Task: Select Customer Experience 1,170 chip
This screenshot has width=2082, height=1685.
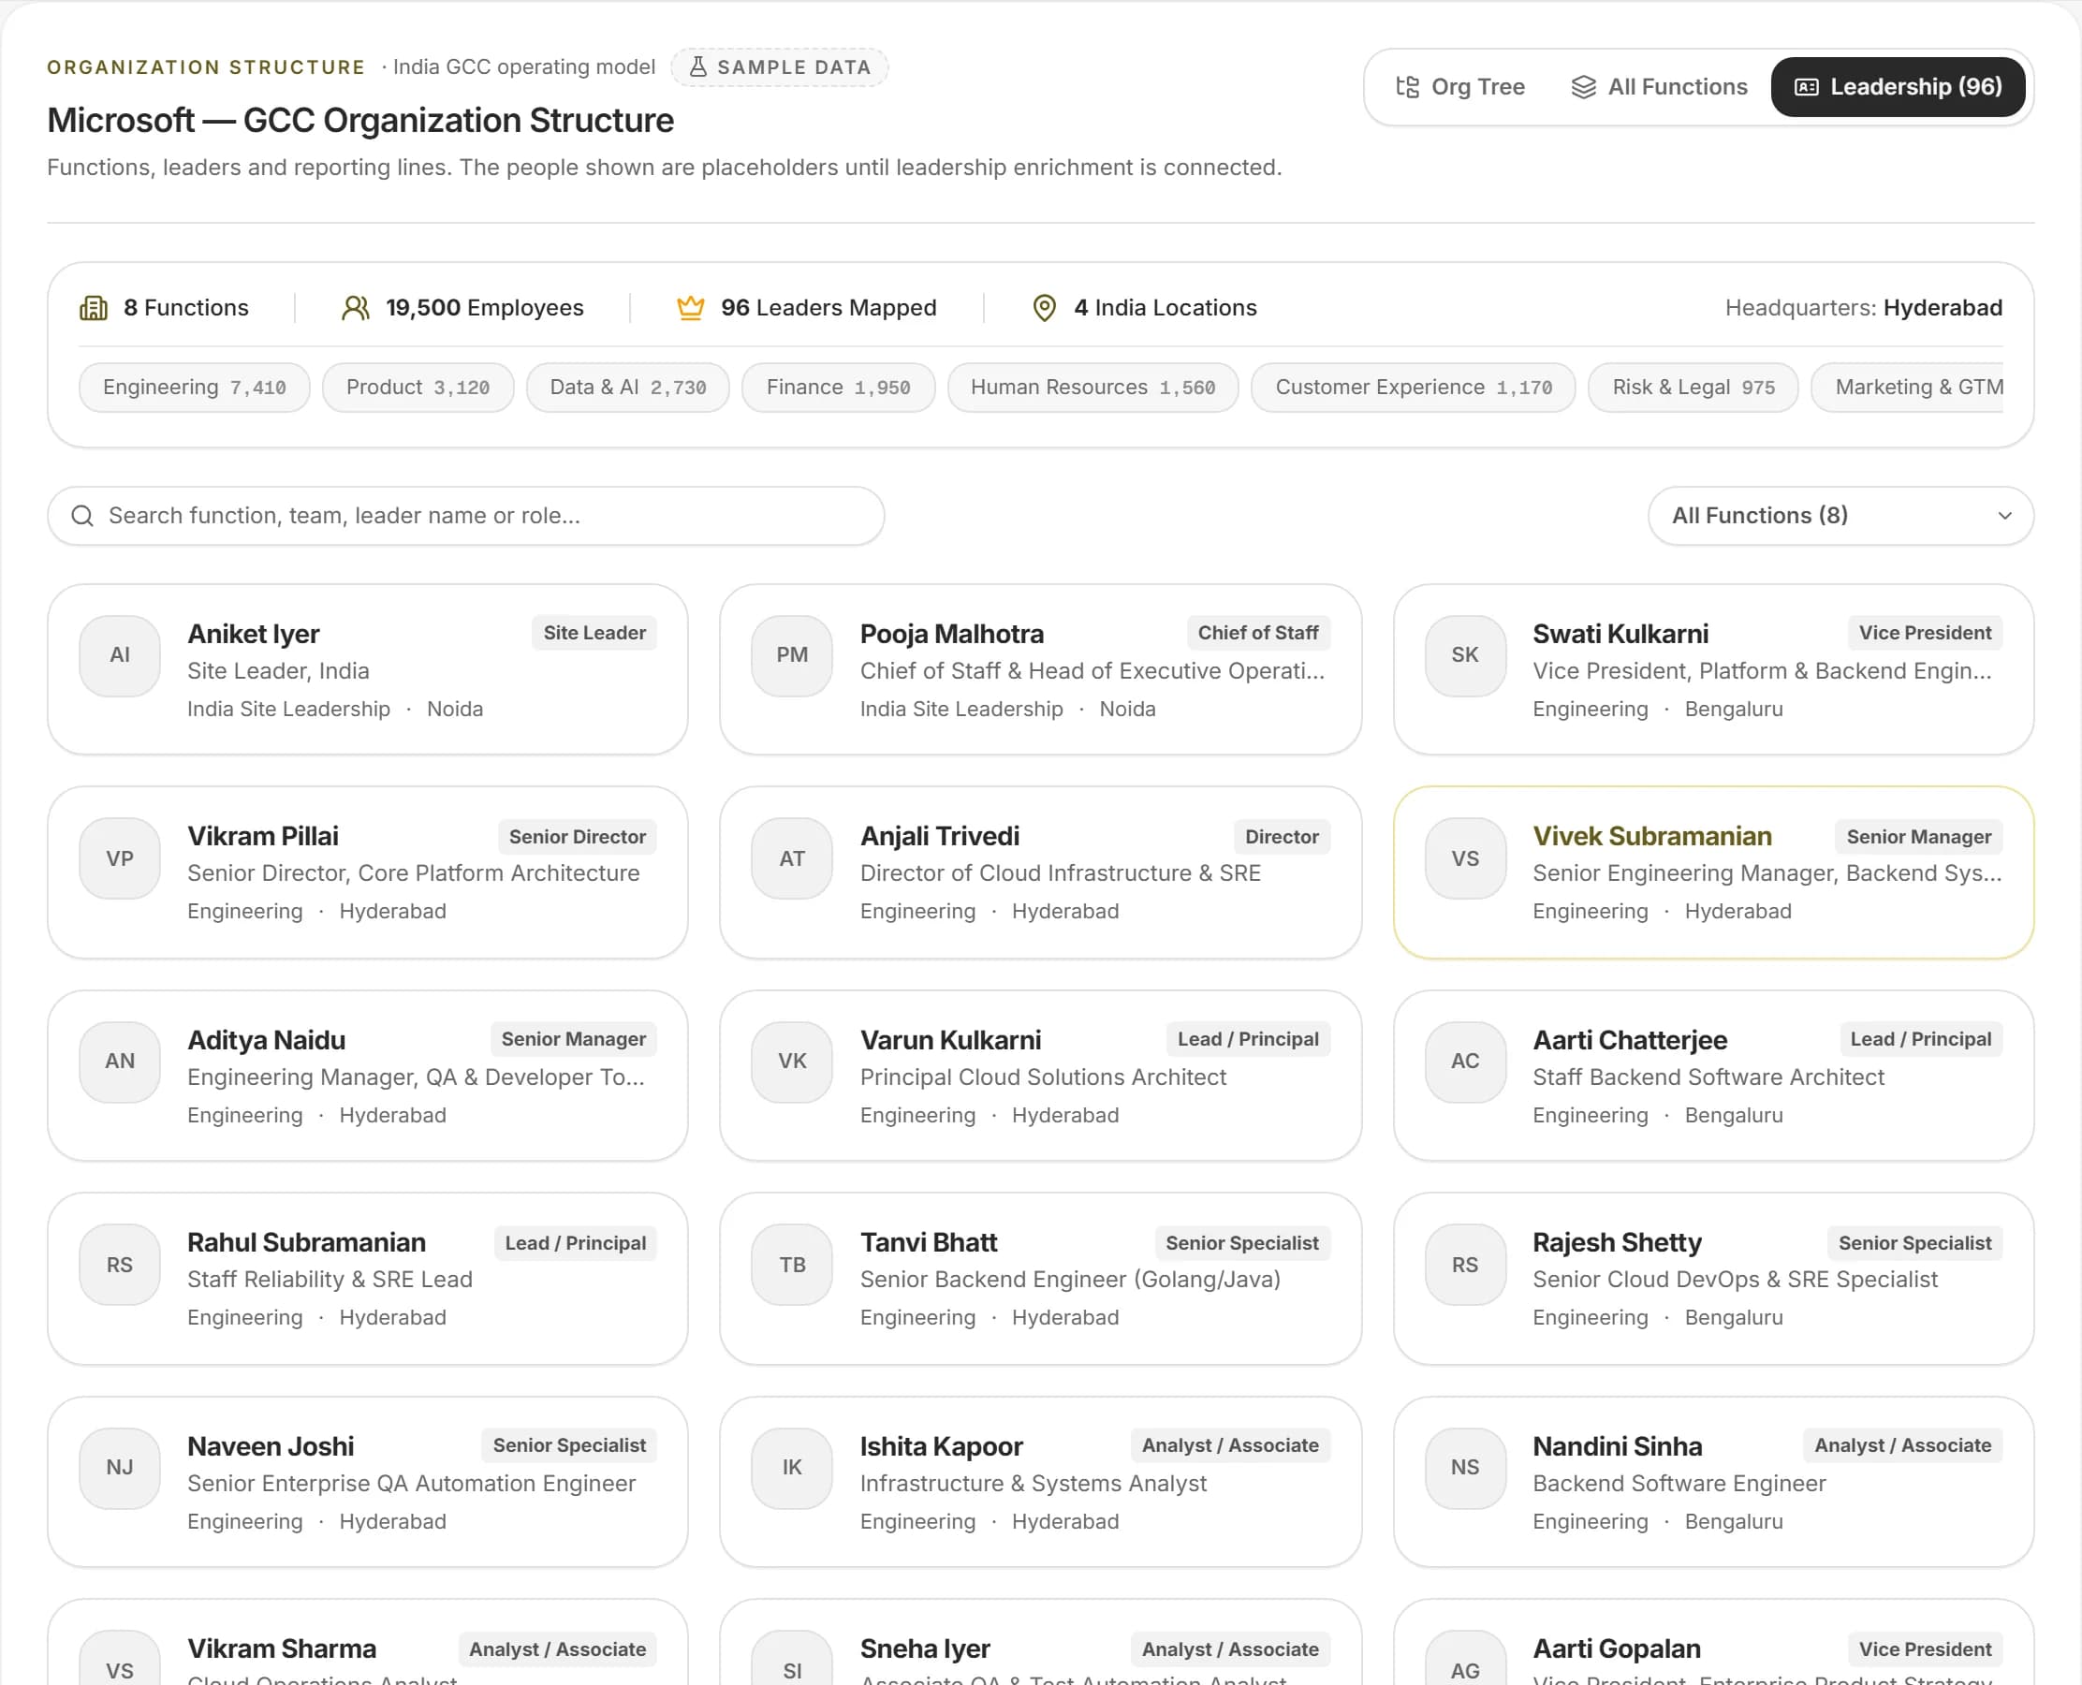Action: pyautogui.click(x=1414, y=388)
